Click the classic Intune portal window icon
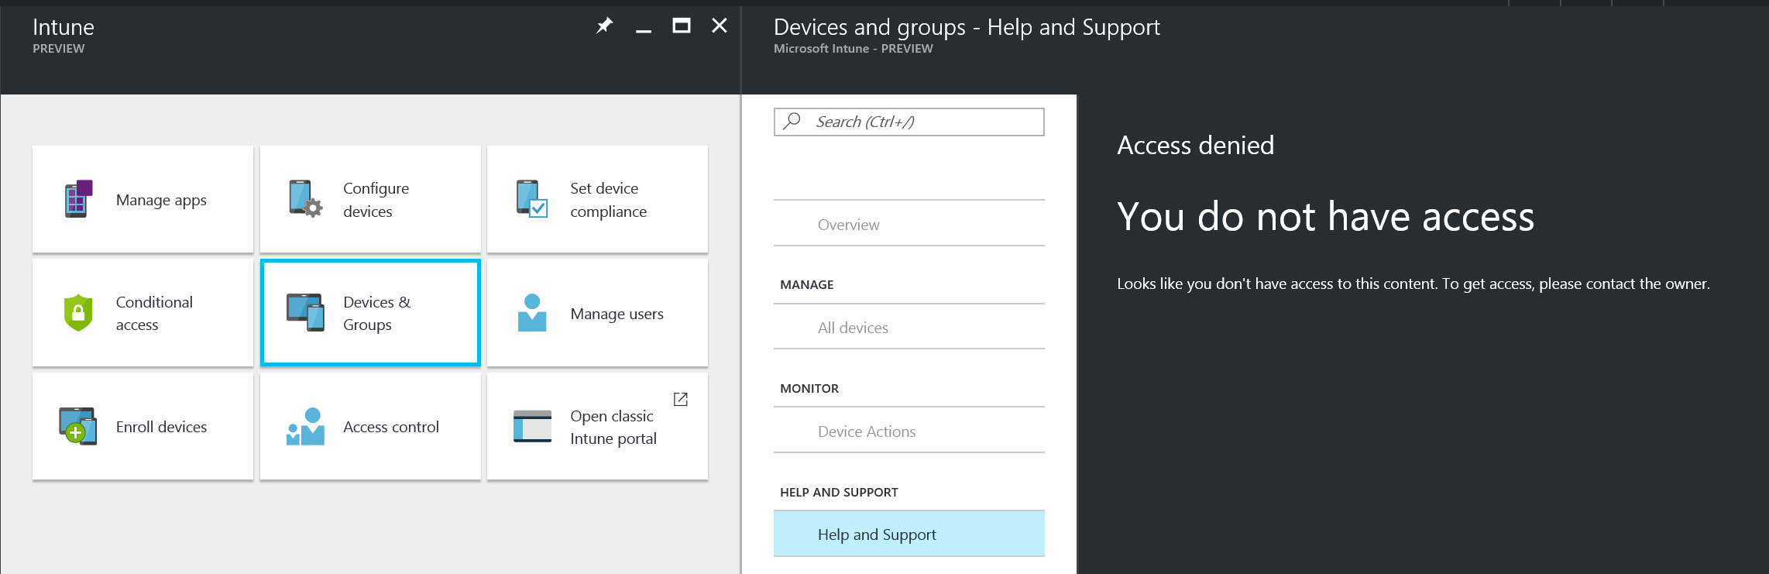 click(x=532, y=426)
